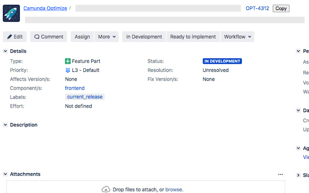The height and width of the screenshot is (193, 309).
Task: Collapse the Agile section in right sidebar
Action: pos(298,148)
